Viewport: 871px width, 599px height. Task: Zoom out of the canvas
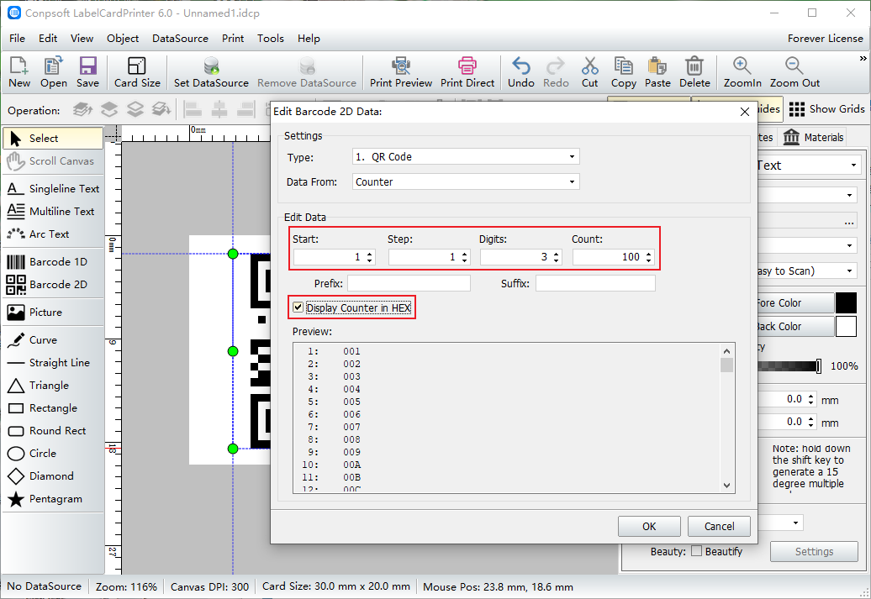tap(794, 72)
